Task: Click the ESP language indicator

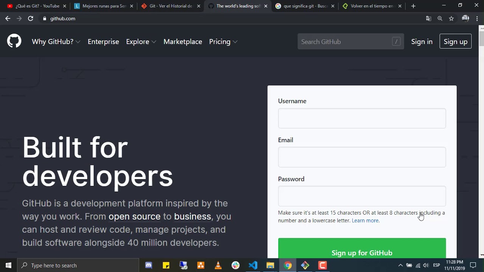Action: (x=436, y=265)
